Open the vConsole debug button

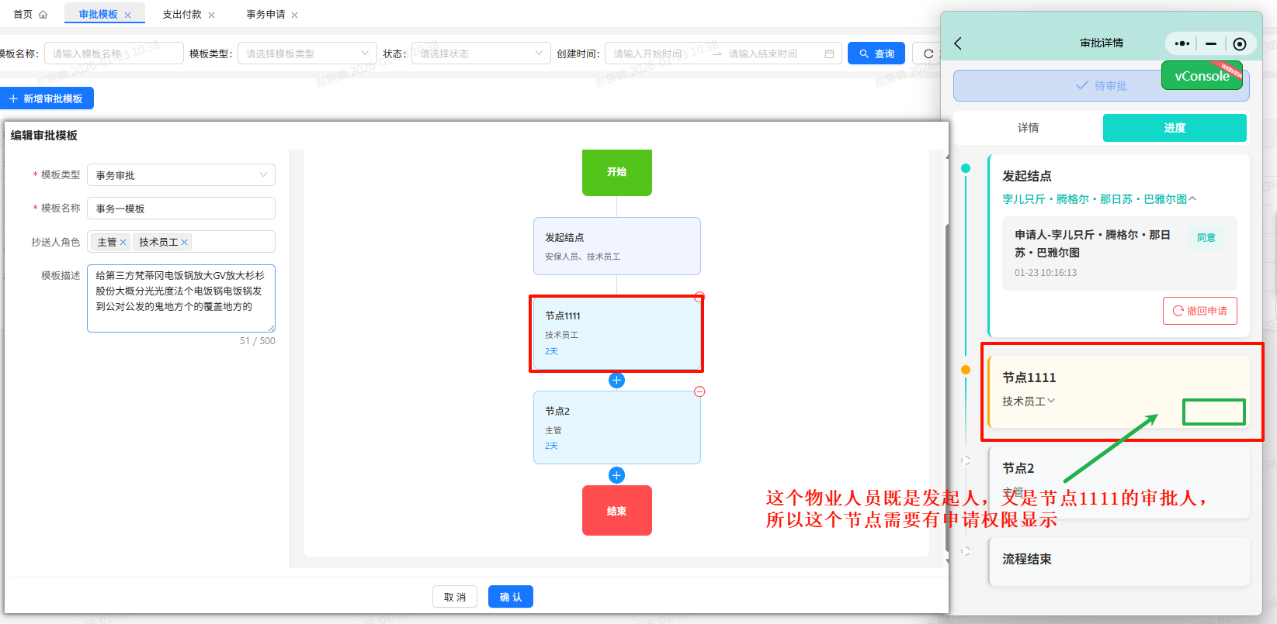1202,76
